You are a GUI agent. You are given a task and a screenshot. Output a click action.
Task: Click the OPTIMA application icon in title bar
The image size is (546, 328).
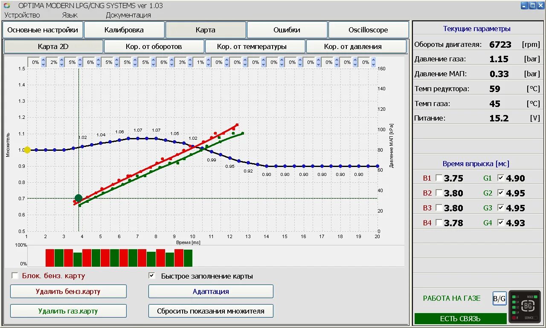click(6, 6)
